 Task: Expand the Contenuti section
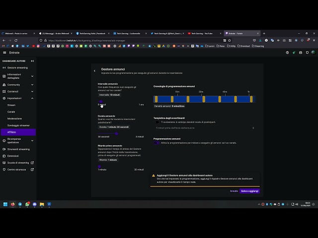[x=32, y=91]
